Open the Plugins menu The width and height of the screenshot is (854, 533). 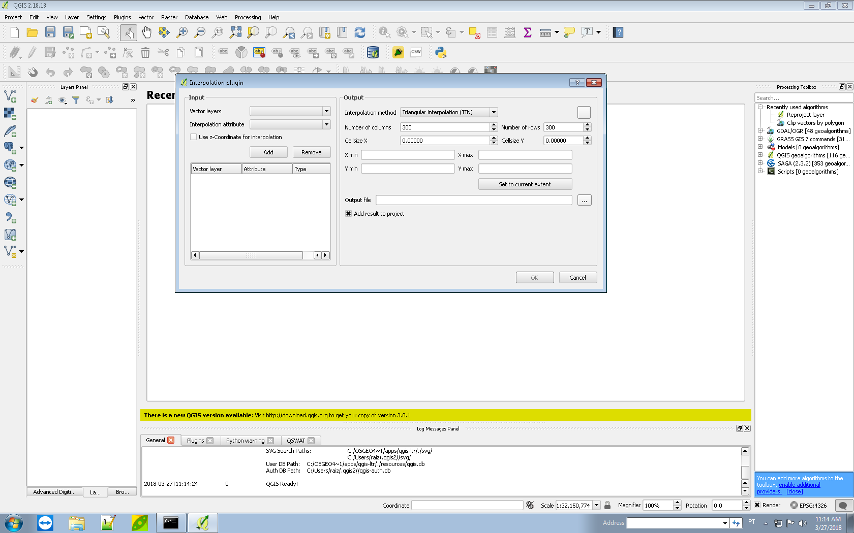tap(122, 17)
